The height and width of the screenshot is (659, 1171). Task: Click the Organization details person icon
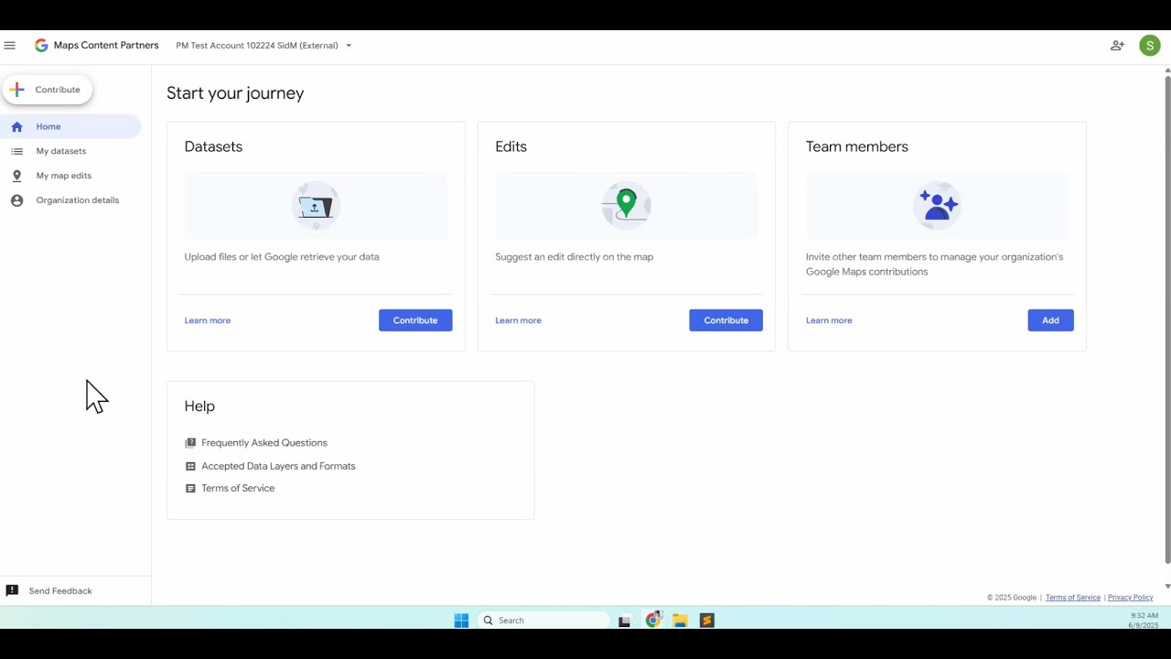tap(16, 200)
